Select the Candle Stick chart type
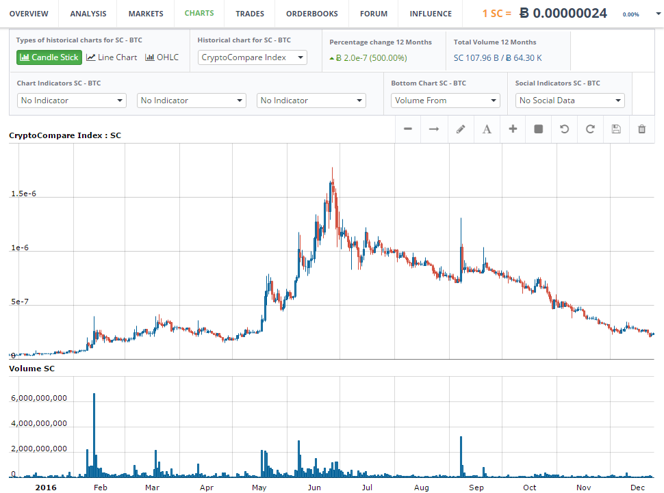 (49, 57)
